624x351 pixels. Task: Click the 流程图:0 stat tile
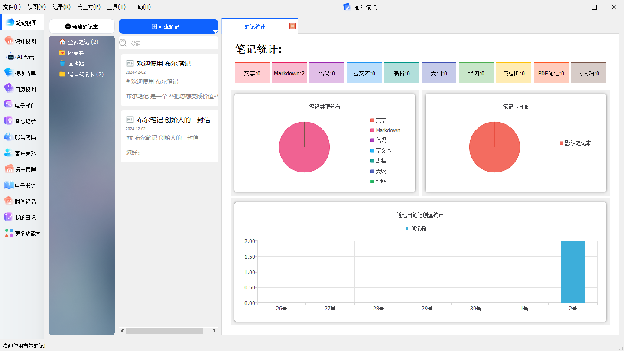pyautogui.click(x=513, y=73)
